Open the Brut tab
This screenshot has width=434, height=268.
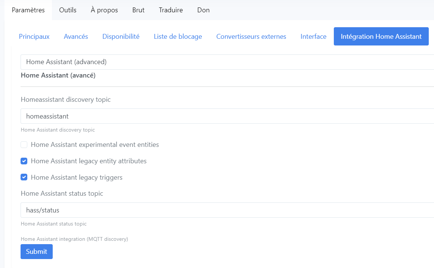coord(138,10)
